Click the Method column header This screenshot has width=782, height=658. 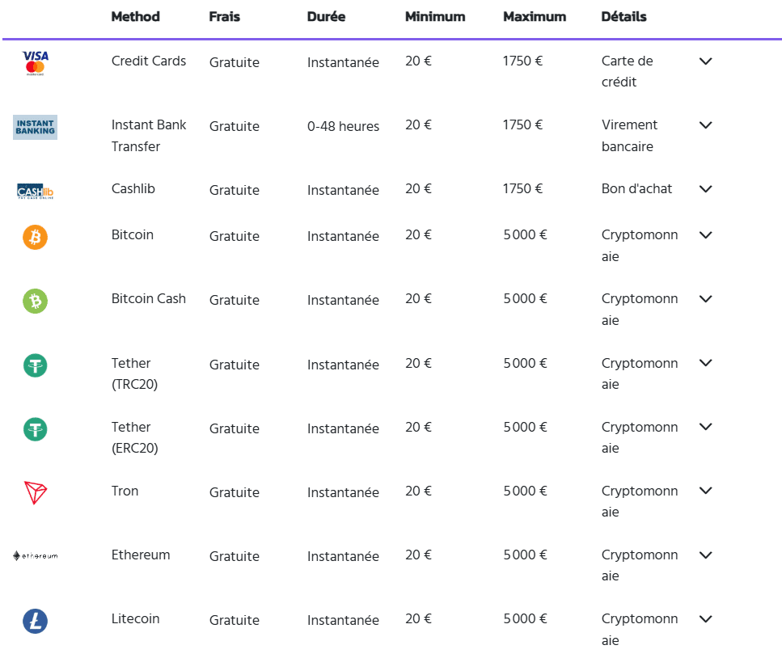coord(135,16)
